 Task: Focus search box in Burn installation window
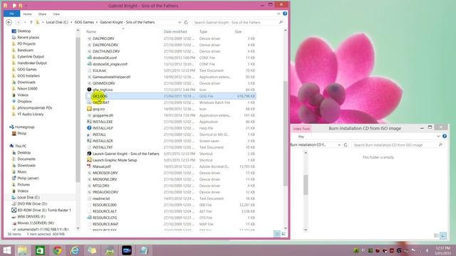tap(398, 145)
